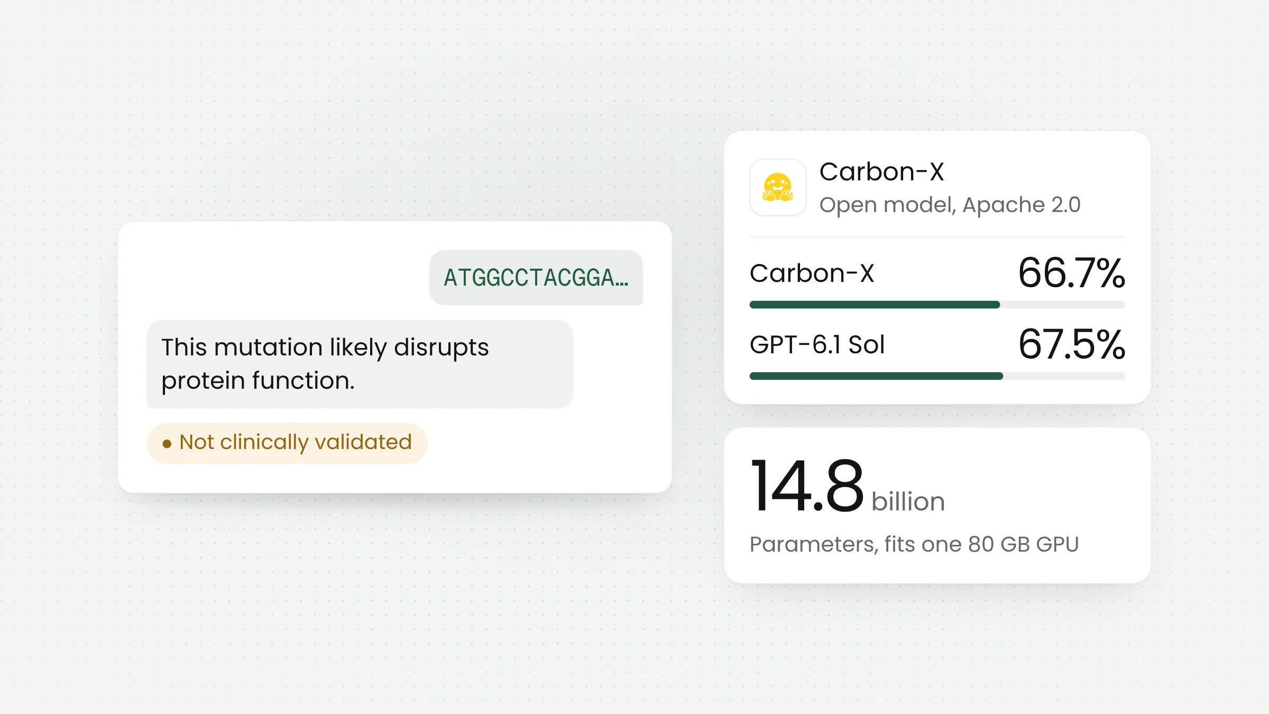Click the 'billion' unit label
Viewport: 1269px width, 714px height.
pos(908,501)
